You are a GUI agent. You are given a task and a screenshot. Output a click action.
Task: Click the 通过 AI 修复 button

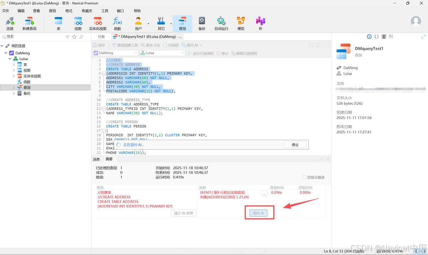184,213
